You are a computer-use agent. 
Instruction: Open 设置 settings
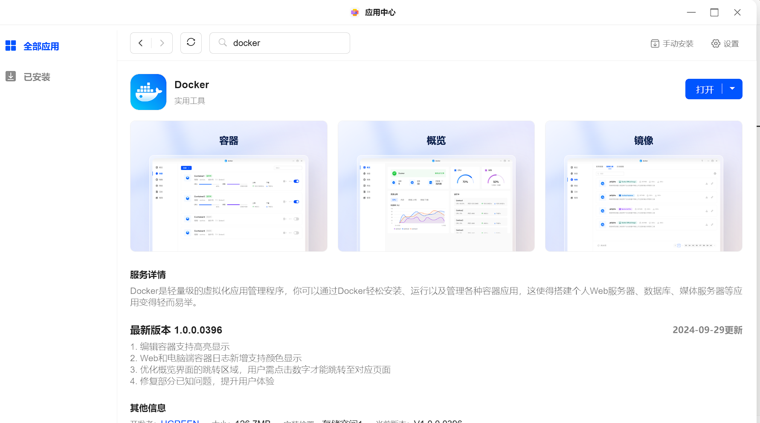[x=725, y=43]
